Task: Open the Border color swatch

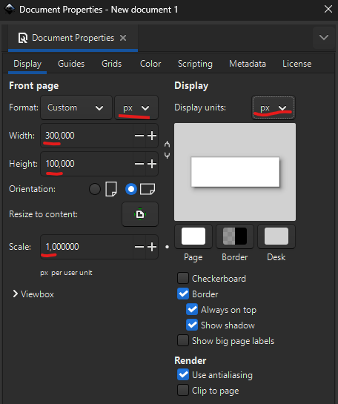Action: [235, 236]
